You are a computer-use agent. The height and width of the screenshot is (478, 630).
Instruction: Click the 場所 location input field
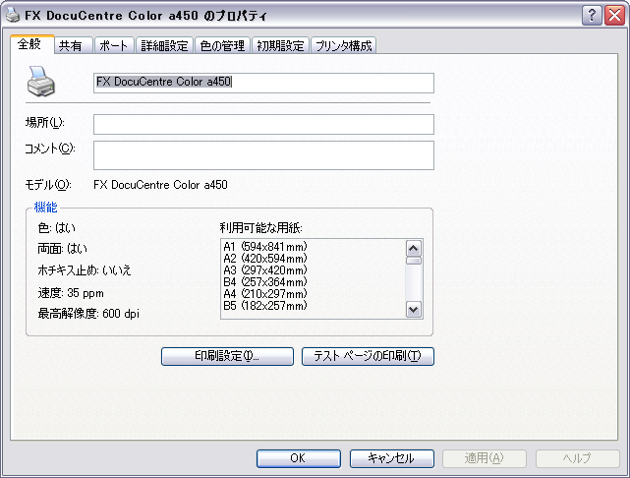tap(262, 124)
